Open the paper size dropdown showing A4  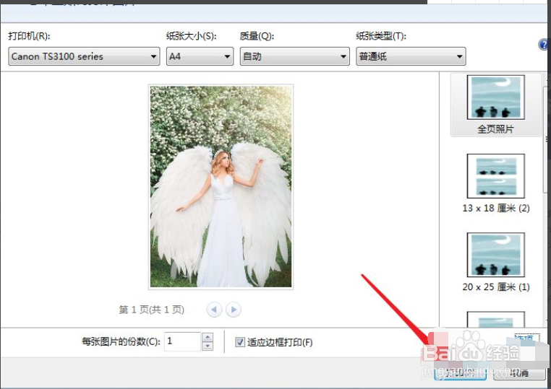point(200,56)
